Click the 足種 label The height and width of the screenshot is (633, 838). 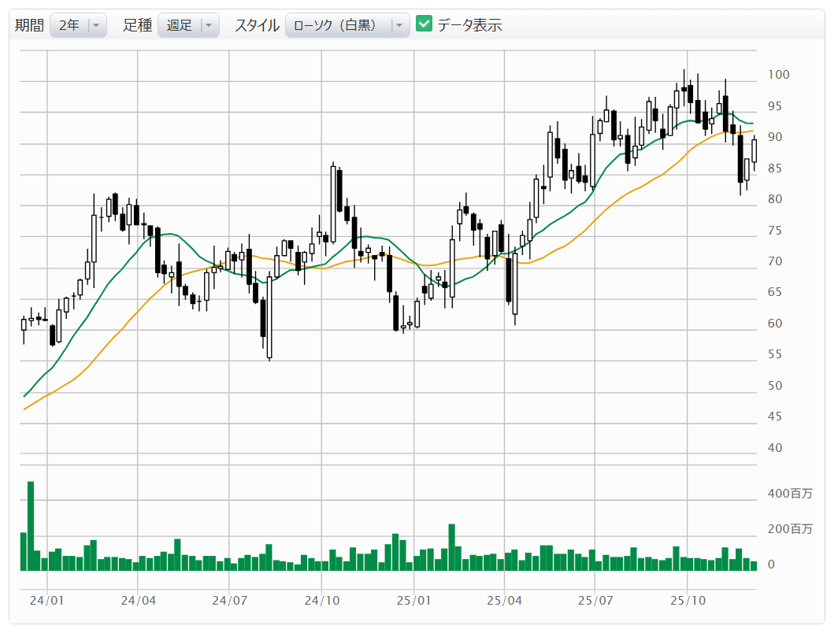(137, 25)
